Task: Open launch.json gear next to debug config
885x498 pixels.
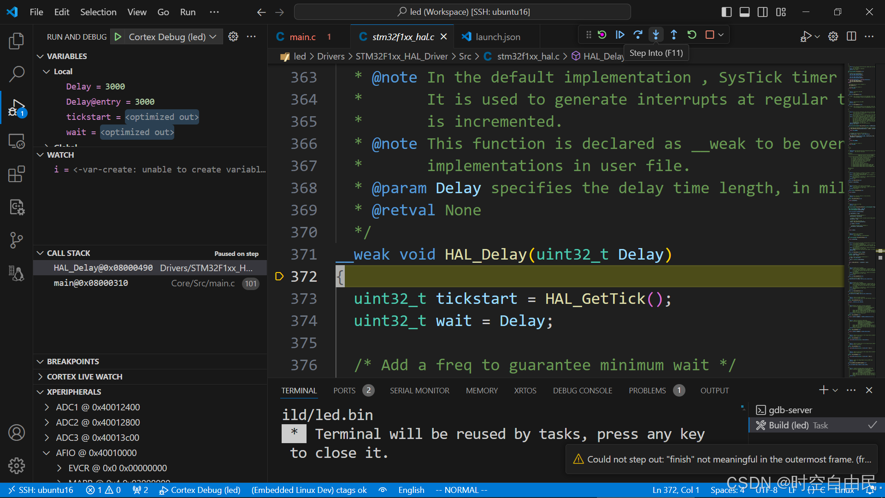Action: click(233, 37)
